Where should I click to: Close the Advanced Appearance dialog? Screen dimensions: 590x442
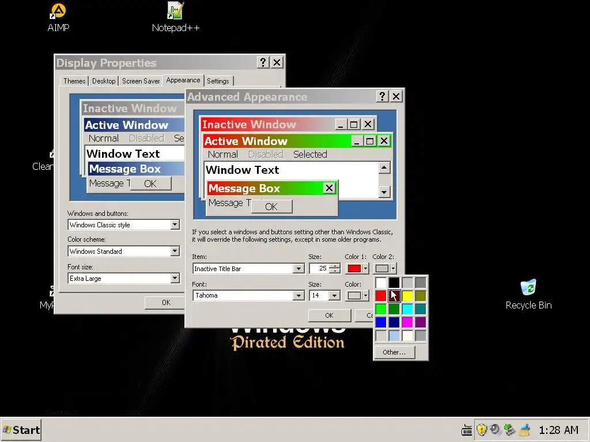pyautogui.click(x=396, y=97)
